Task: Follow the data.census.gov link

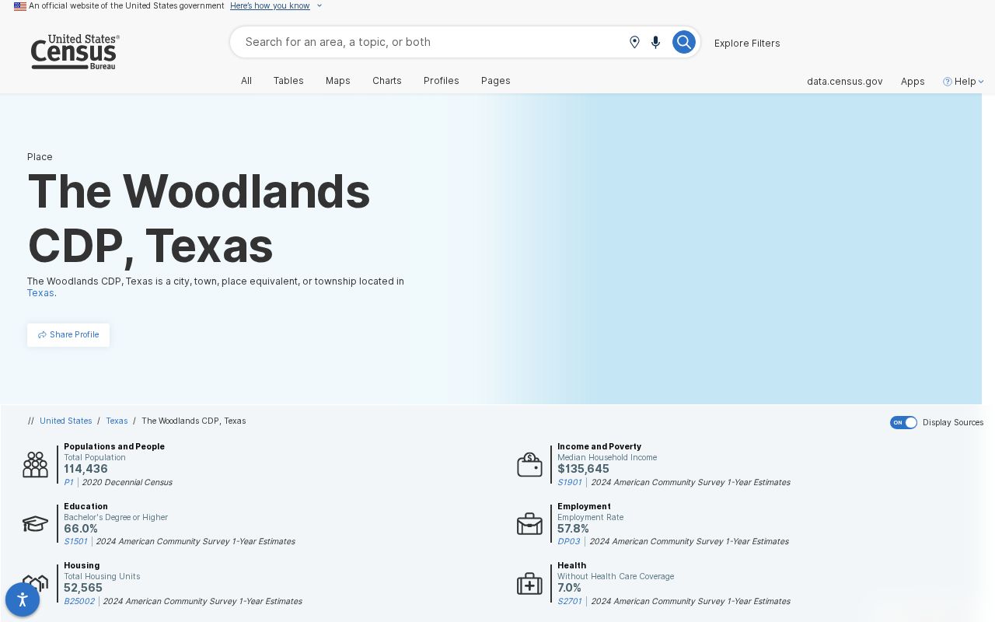Action: (845, 82)
